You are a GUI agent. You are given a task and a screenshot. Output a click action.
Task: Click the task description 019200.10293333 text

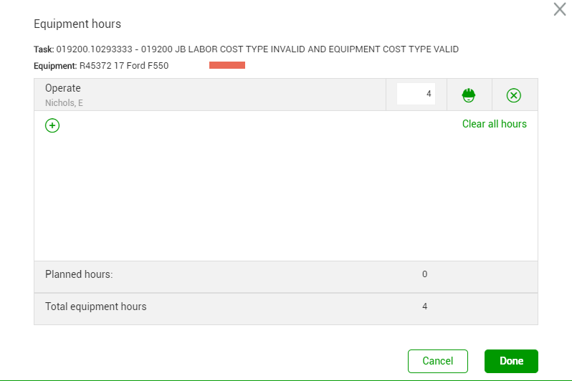(257, 49)
